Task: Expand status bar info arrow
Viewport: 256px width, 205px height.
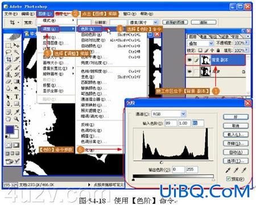Action: 89,185
